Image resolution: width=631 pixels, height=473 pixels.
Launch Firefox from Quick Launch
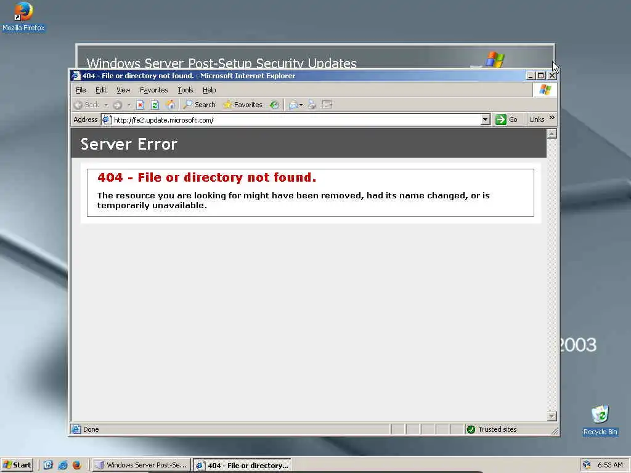click(x=77, y=465)
